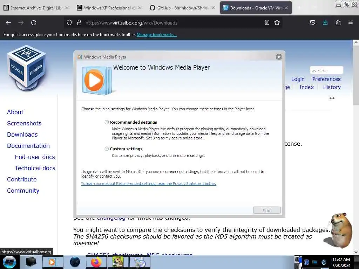Screen dimensions: 359x269
Task: Switch to Firefox in the taskbar
Action: (96, 262)
